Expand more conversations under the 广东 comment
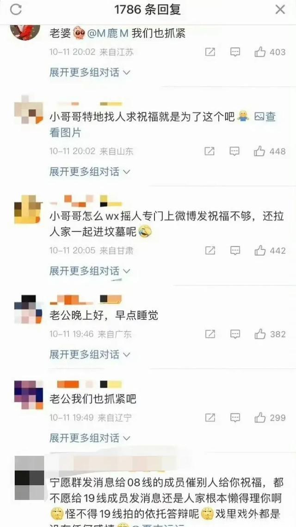This screenshot has width=296, height=527. pos(90,354)
